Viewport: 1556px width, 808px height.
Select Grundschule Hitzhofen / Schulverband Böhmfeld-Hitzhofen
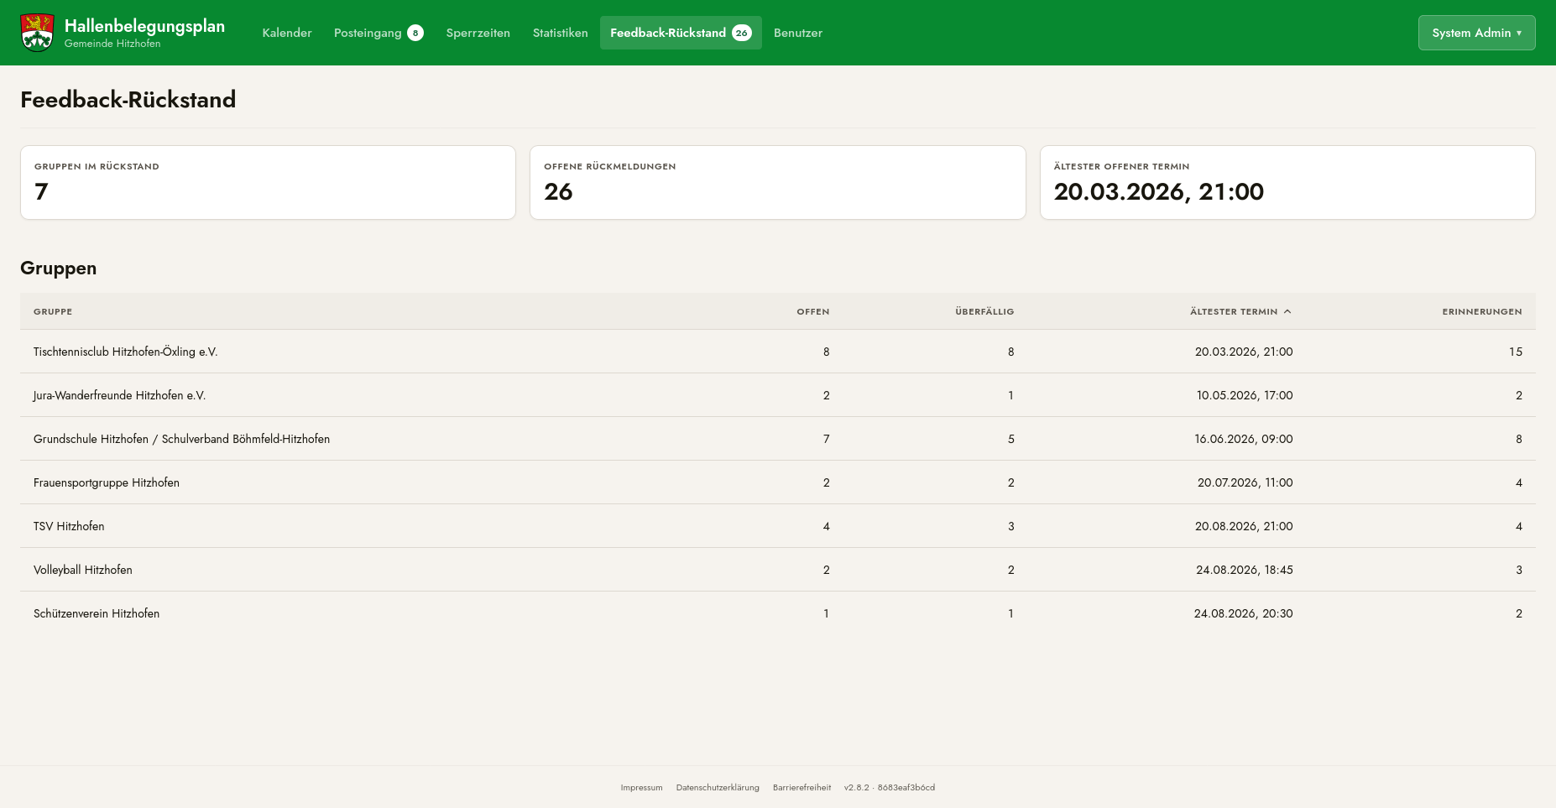point(778,439)
